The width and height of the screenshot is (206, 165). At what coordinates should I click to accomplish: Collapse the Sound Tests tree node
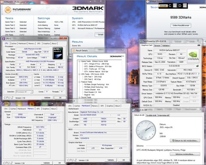(79, 98)
